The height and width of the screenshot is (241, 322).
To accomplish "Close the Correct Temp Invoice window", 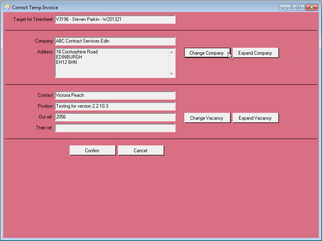I will click(x=312, y=8).
